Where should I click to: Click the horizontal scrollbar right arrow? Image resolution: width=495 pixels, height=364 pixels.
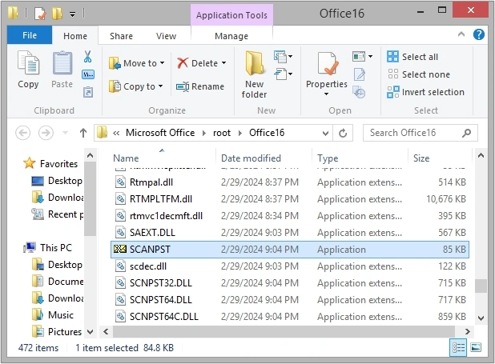coord(467,331)
